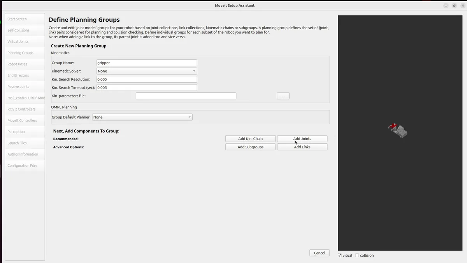Image resolution: width=467 pixels, height=263 pixels.
Task: Click Kin. parameters file field
Action: [x=186, y=96]
